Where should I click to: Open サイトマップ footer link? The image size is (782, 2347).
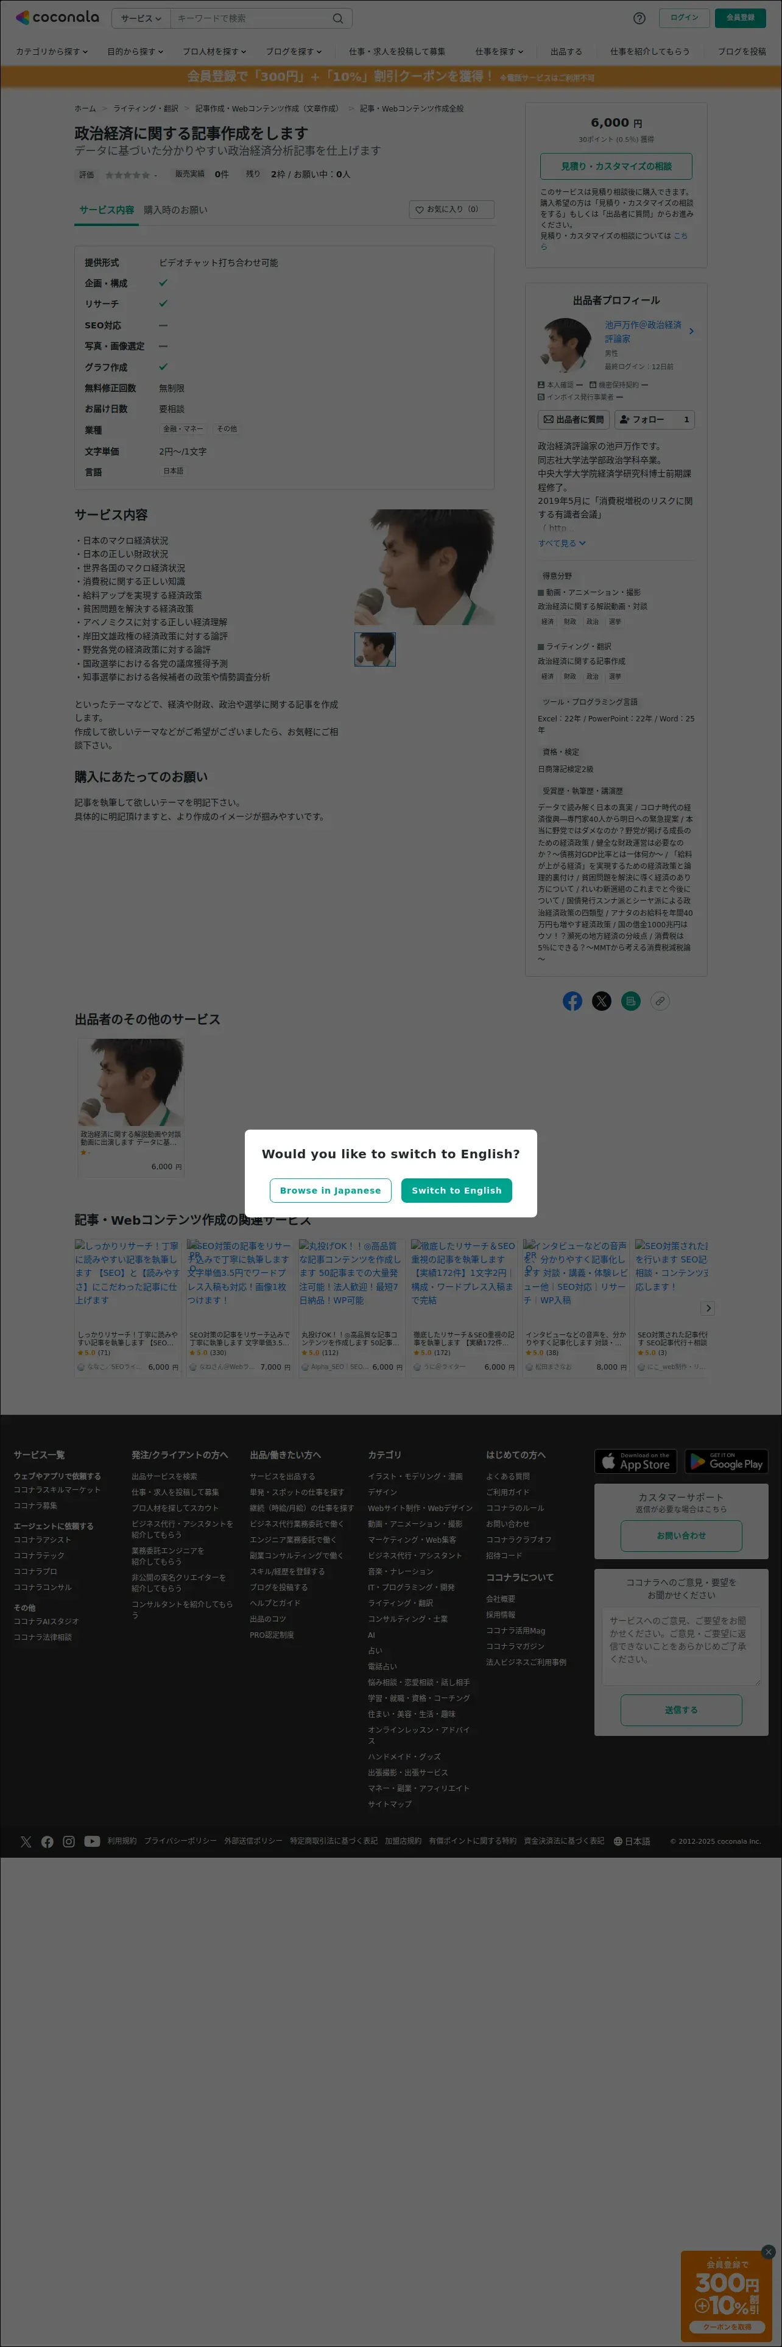[390, 1804]
